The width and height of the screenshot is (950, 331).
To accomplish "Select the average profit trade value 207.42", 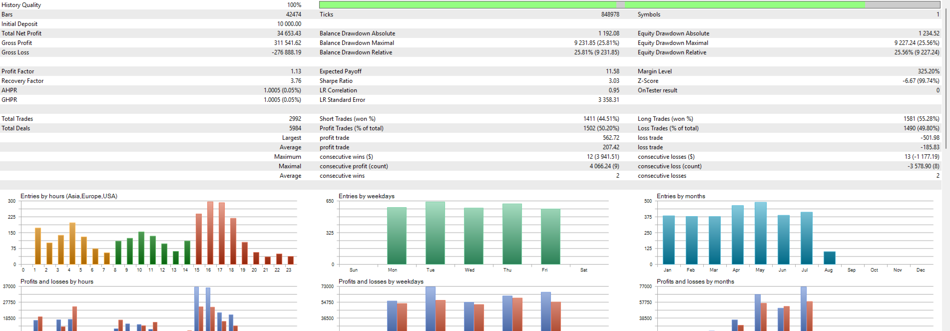I will pyautogui.click(x=611, y=147).
